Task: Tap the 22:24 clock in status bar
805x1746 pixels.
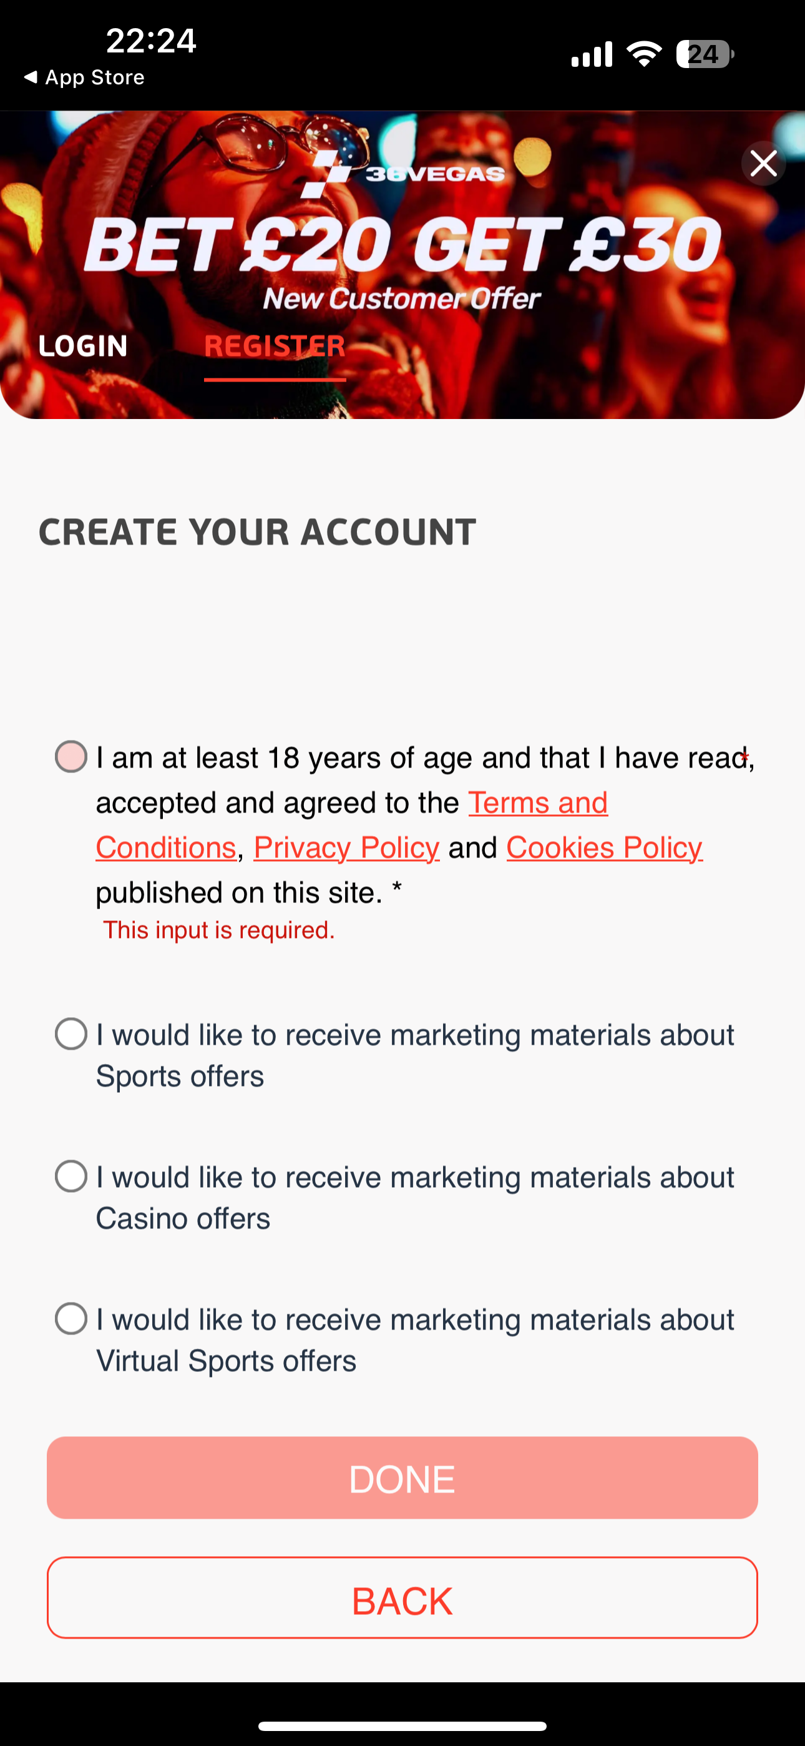Action: [x=151, y=41]
